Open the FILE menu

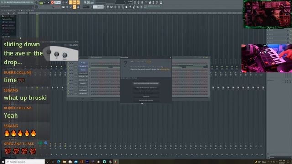pyautogui.click(x=2, y=2)
